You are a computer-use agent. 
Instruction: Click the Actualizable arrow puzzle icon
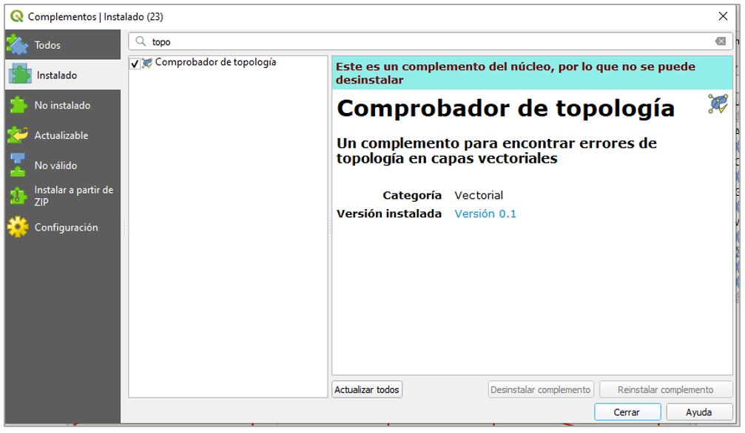tap(18, 135)
